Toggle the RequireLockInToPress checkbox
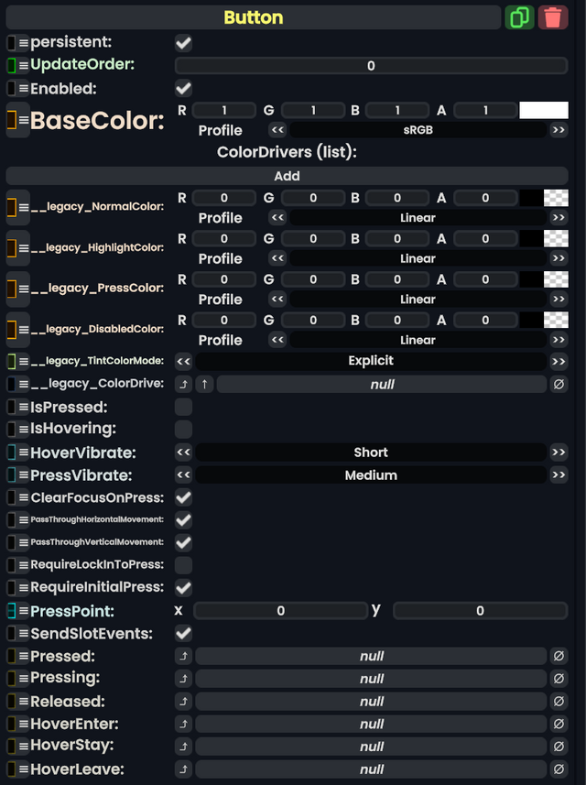The width and height of the screenshot is (586, 785). pyautogui.click(x=183, y=565)
